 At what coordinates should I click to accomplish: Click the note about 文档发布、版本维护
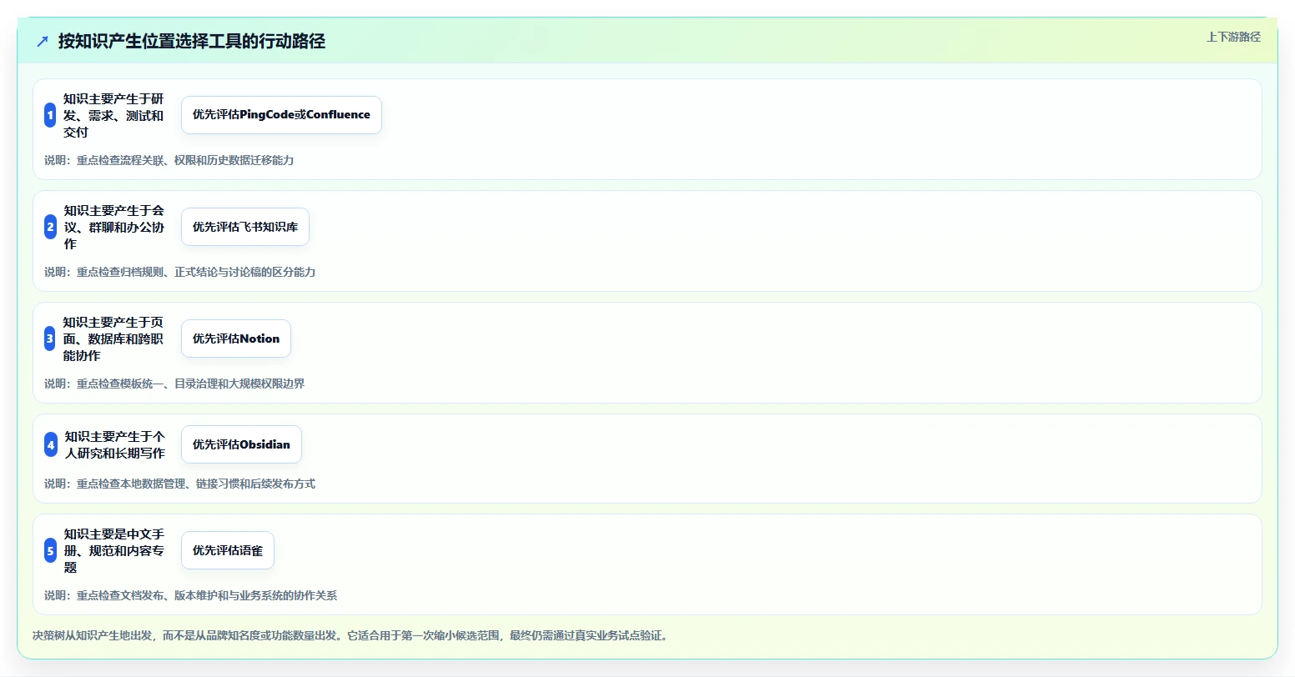point(191,595)
